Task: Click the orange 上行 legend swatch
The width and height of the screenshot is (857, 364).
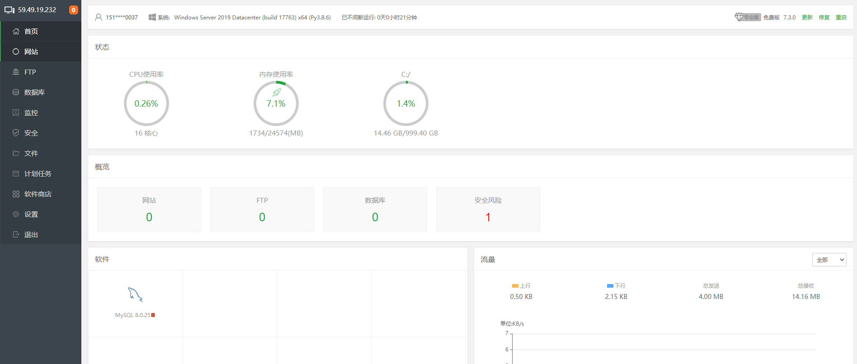Action: tap(515, 286)
